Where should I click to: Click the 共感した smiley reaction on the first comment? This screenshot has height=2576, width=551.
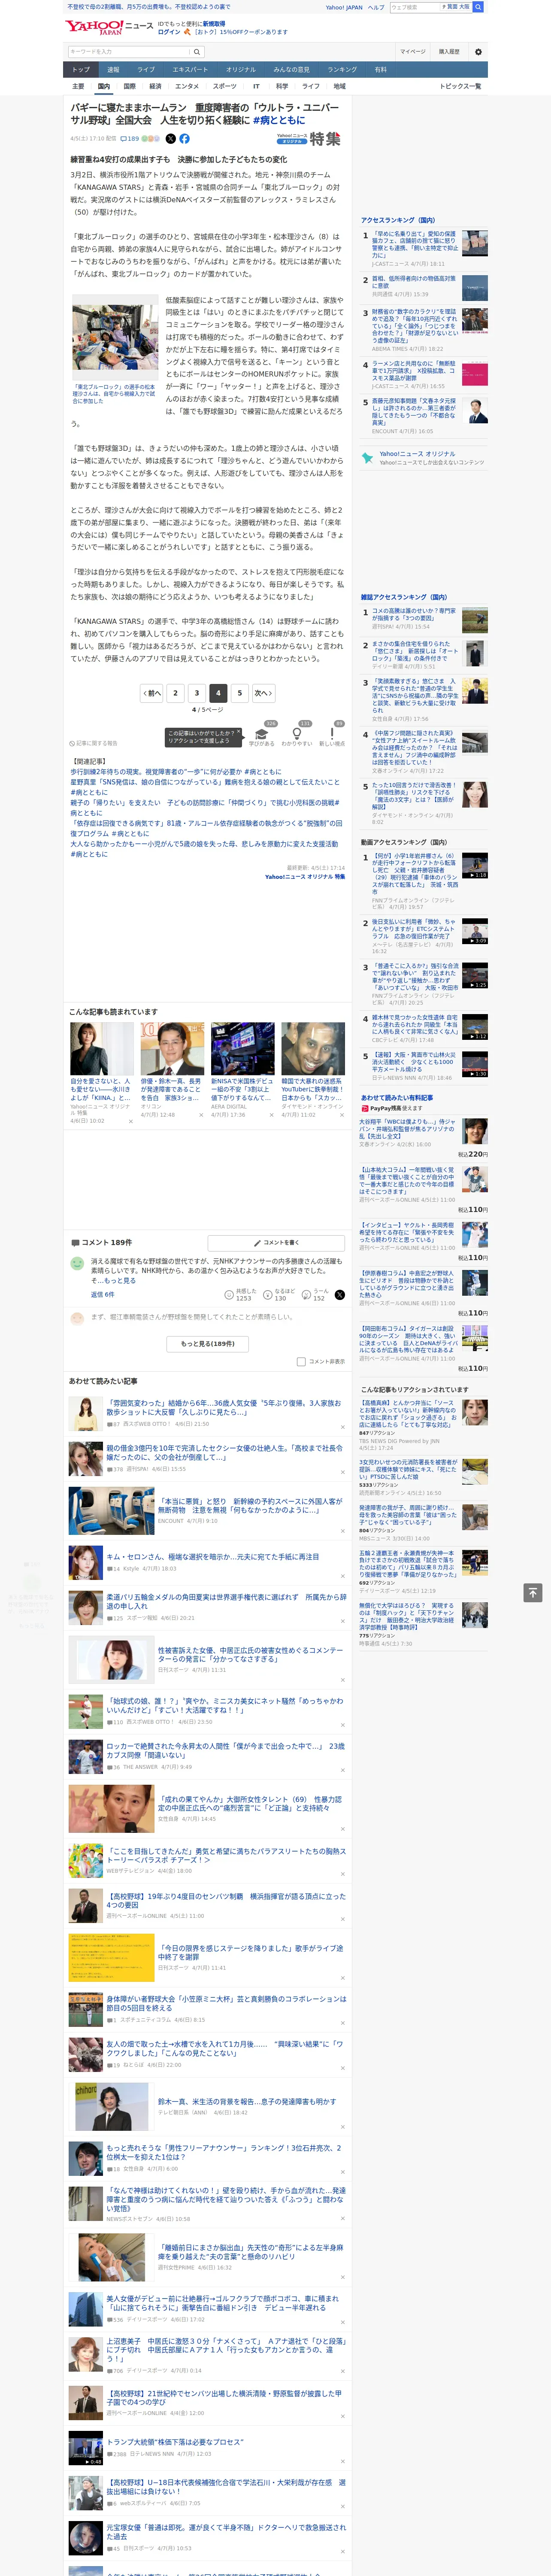click(x=241, y=1295)
